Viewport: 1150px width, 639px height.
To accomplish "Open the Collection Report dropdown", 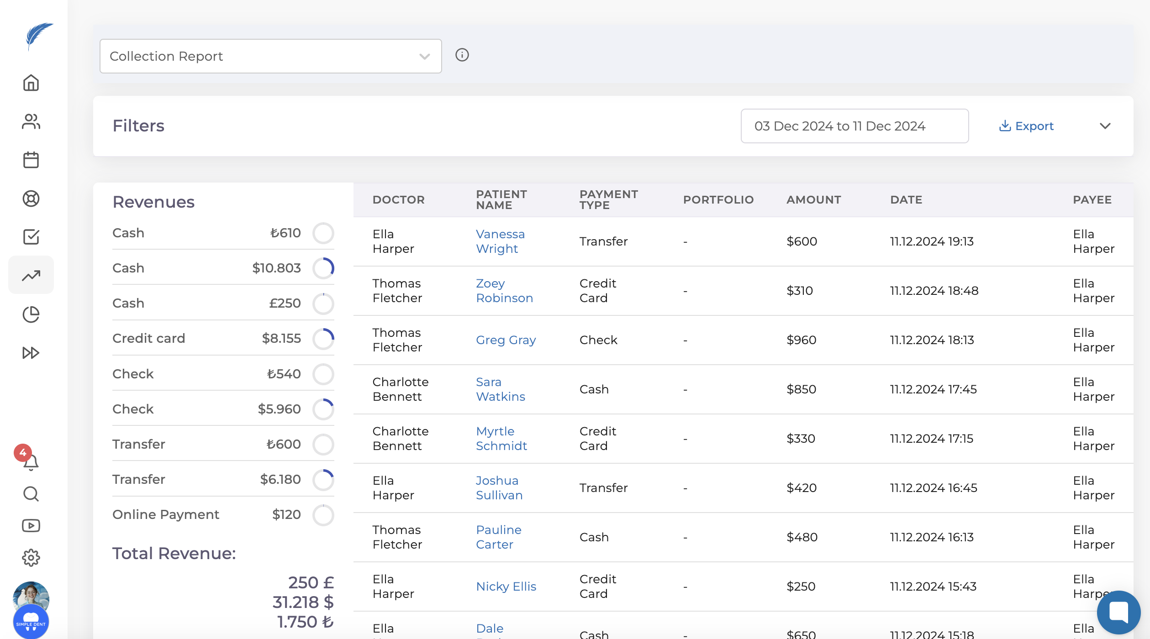I will pos(270,56).
